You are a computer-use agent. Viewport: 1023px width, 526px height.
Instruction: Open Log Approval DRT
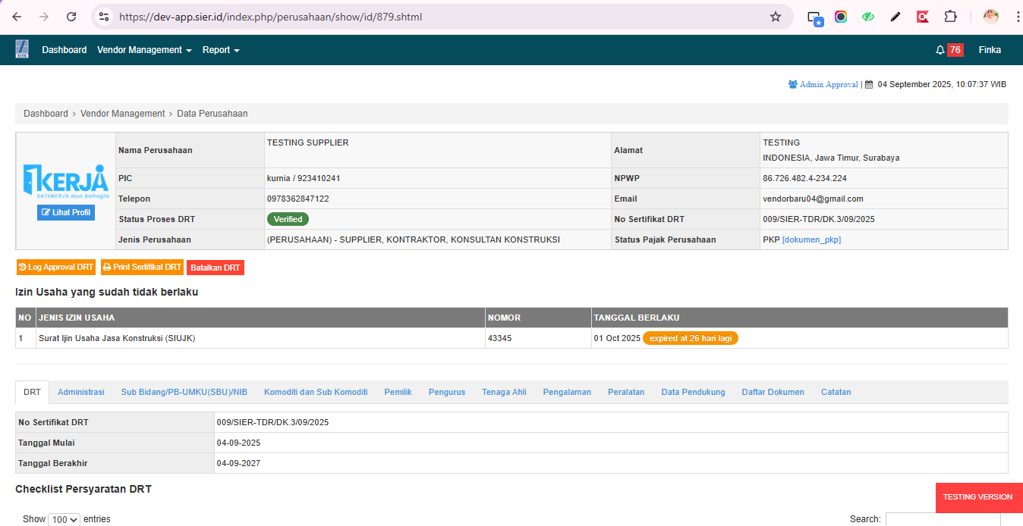point(56,268)
